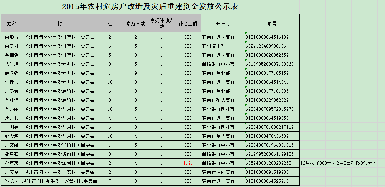The image size is (385, 187).
Task: Click account number 6224123400900186
Action: point(266,46)
